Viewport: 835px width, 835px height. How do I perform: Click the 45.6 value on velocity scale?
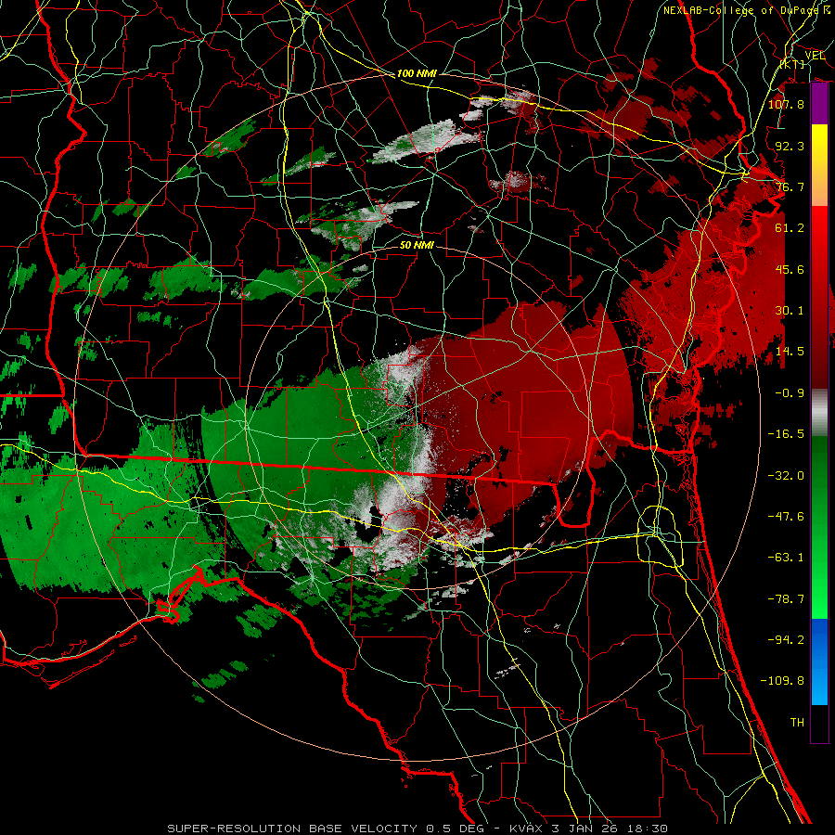click(790, 269)
